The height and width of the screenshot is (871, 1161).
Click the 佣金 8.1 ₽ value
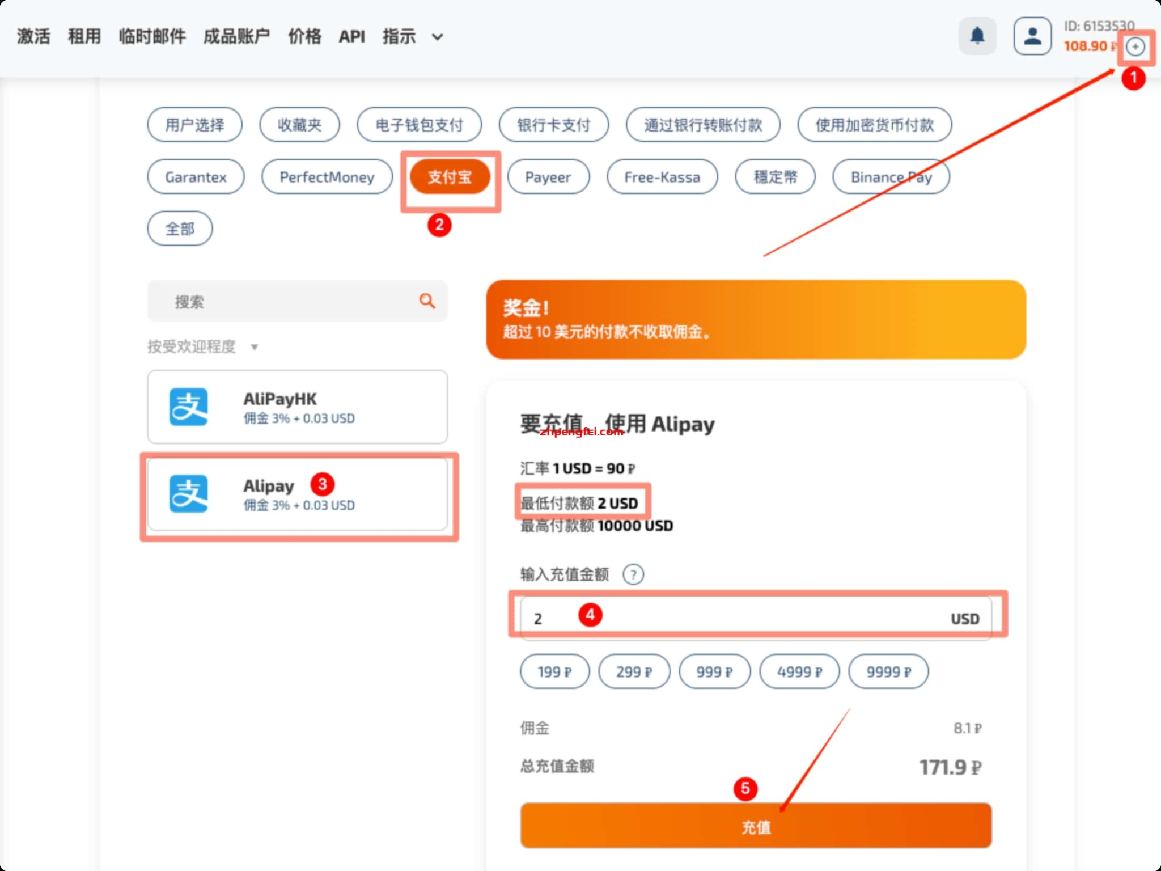(967, 728)
